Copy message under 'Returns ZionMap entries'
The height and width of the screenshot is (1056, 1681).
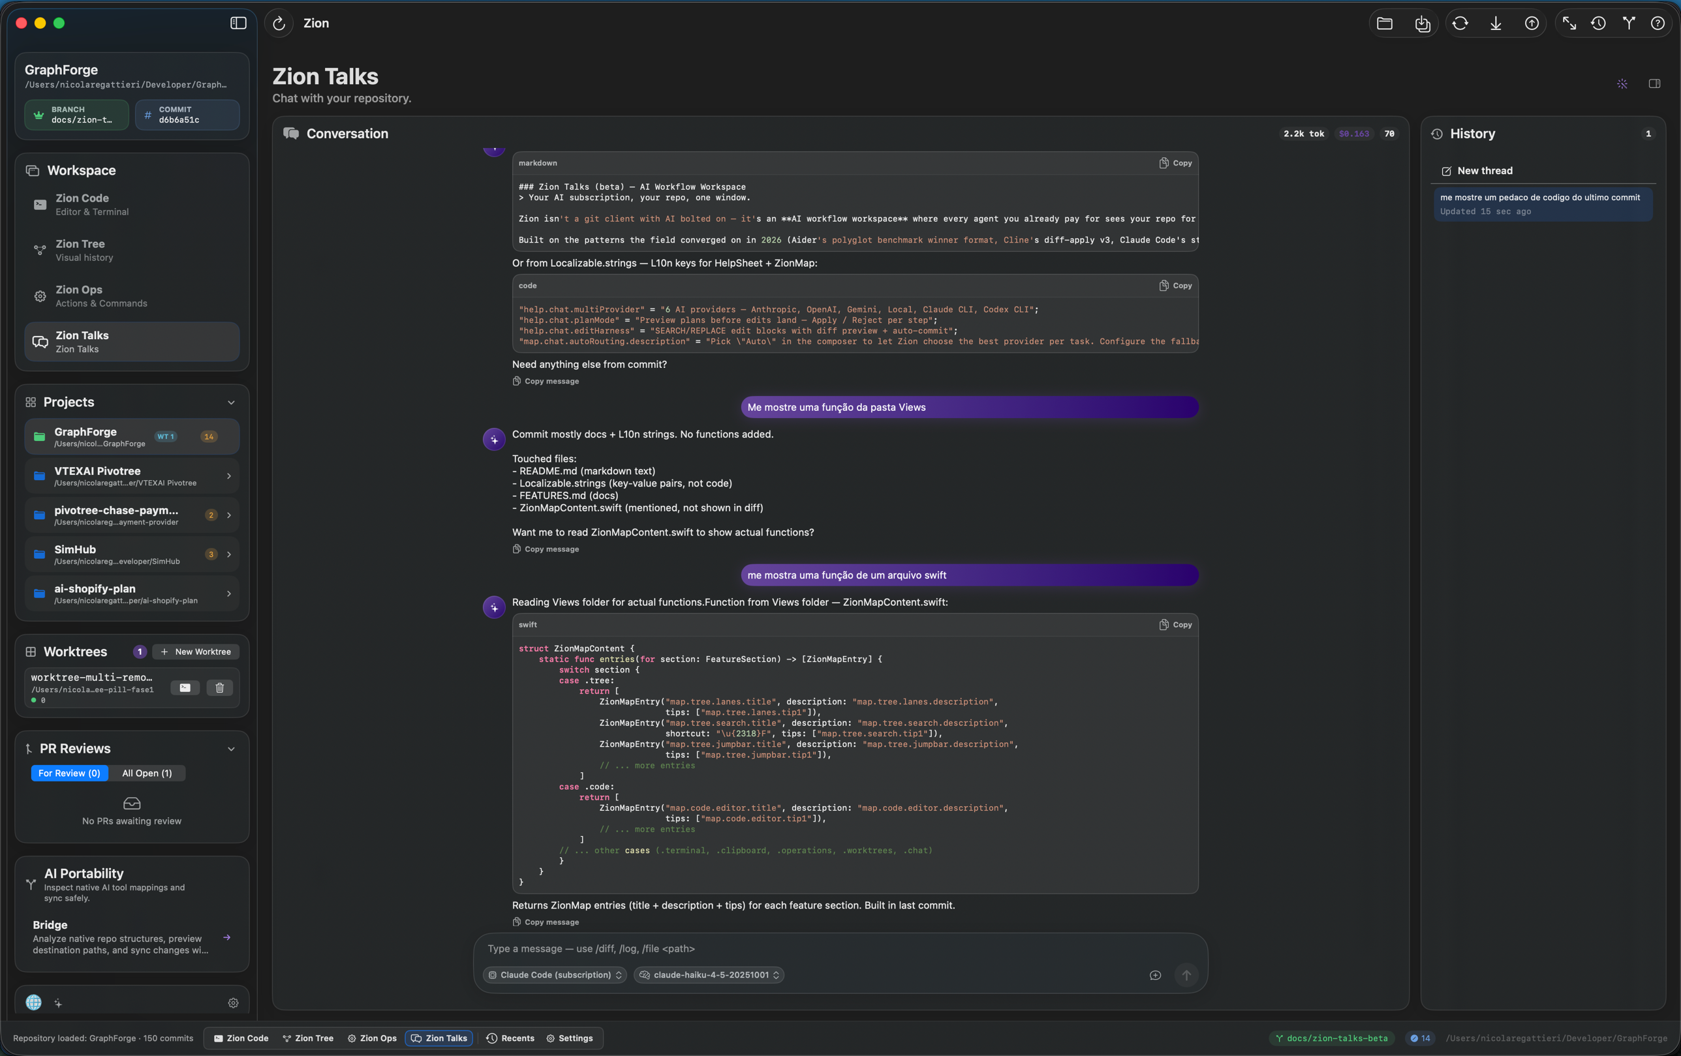coord(546,922)
